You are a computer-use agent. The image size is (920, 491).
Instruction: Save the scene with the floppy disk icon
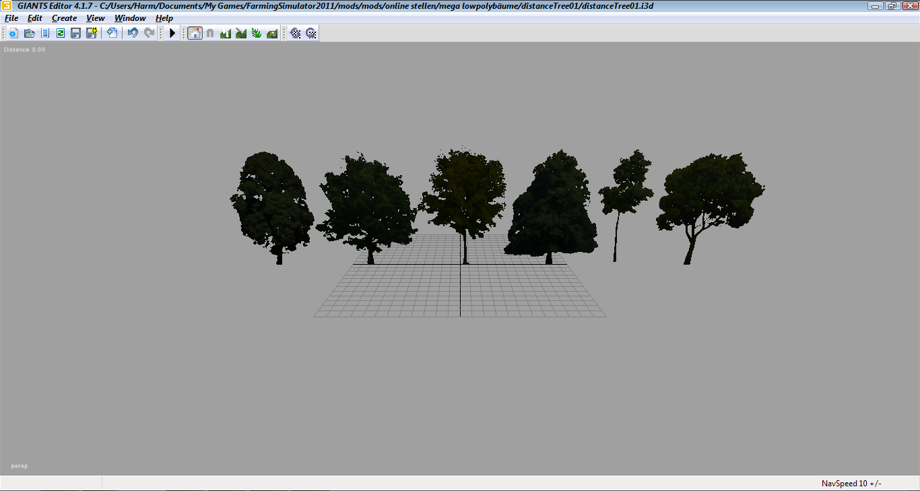(76, 33)
